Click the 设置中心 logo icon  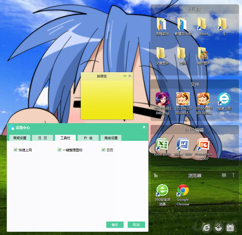point(12,127)
